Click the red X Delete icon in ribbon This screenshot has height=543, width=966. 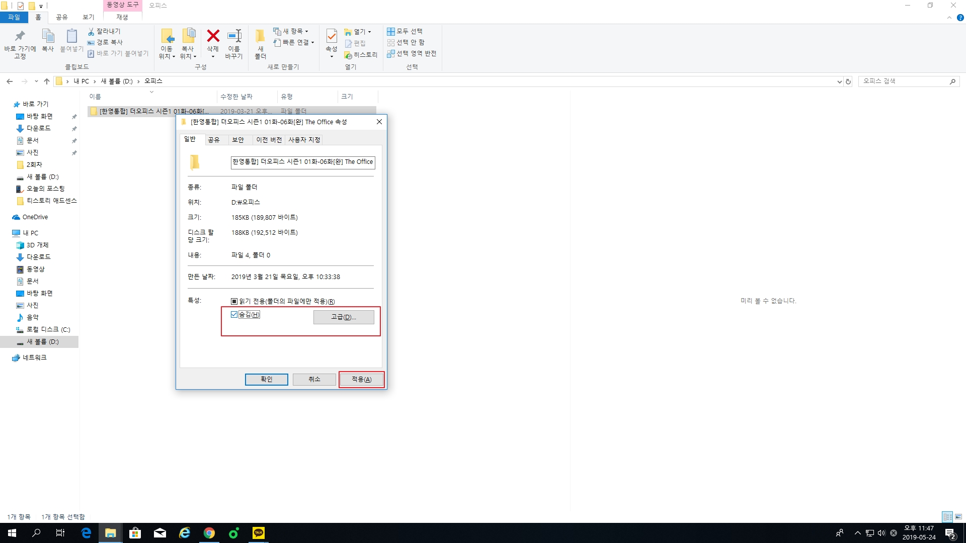213,36
